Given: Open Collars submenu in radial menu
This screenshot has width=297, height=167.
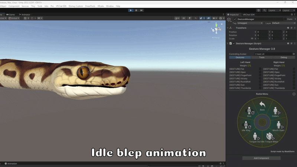Looking at the screenshot, I should (275, 112).
